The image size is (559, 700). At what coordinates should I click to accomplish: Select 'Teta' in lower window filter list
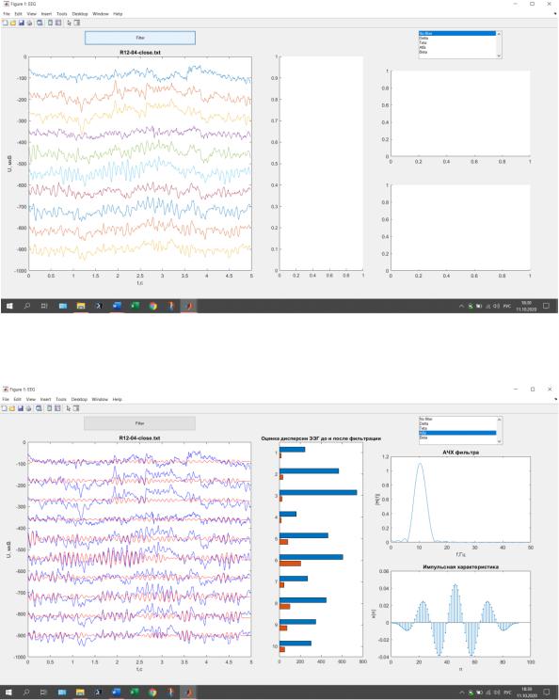click(x=457, y=428)
